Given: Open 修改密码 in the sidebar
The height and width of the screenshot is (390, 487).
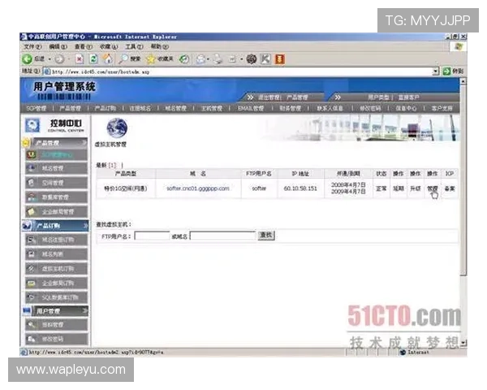Looking at the screenshot, I should point(57,339).
